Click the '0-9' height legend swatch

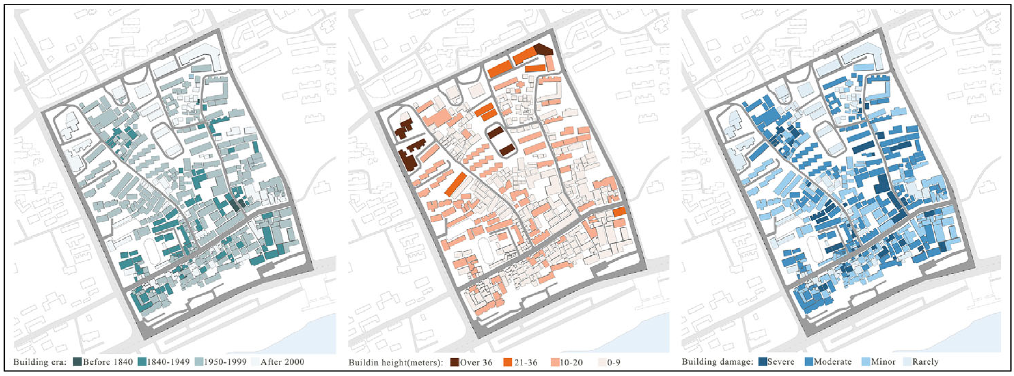(x=602, y=362)
